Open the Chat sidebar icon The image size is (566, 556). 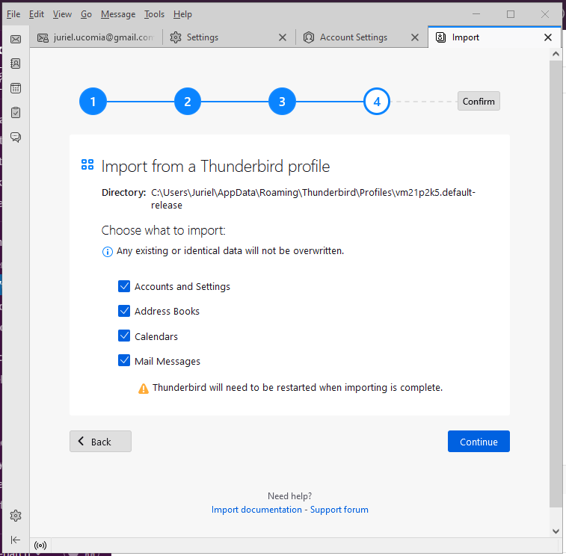[16, 137]
